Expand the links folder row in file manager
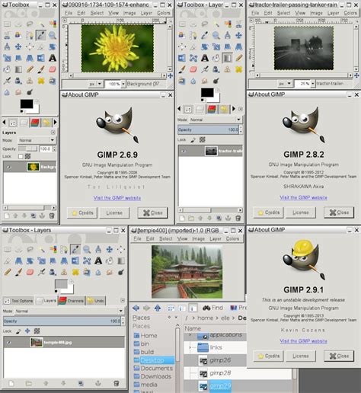 point(190,347)
